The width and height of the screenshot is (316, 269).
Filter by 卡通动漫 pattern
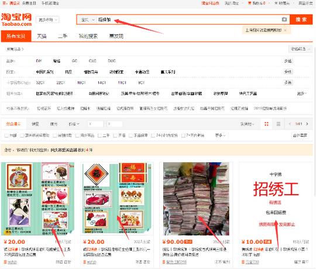point(142,72)
